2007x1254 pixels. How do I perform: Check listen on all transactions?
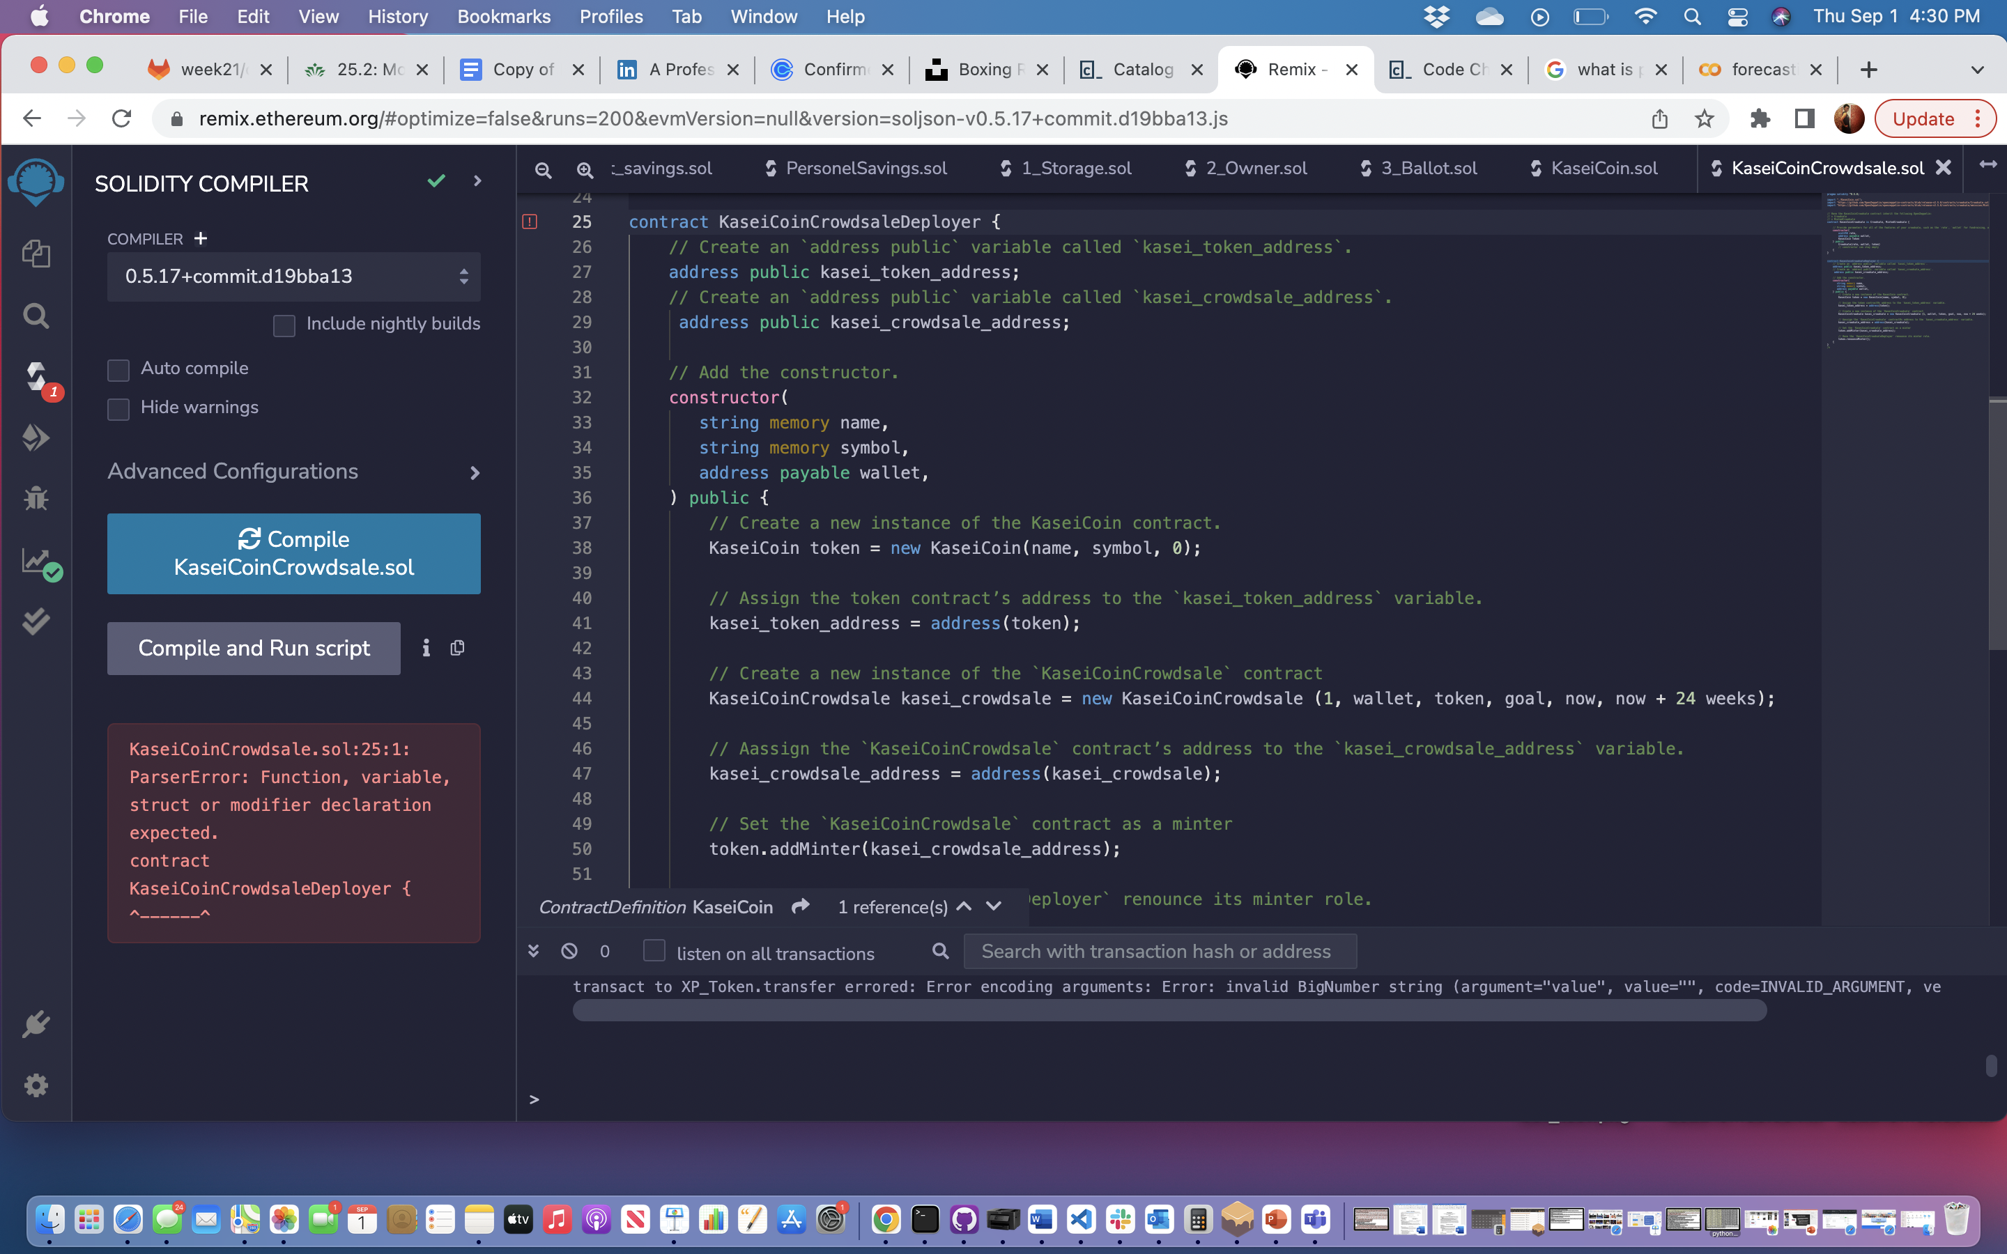tap(654, 950)
